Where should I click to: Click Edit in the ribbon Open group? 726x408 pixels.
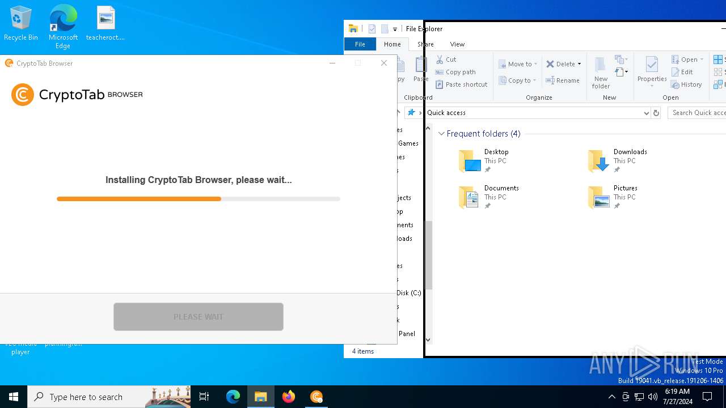pos(682,72)
